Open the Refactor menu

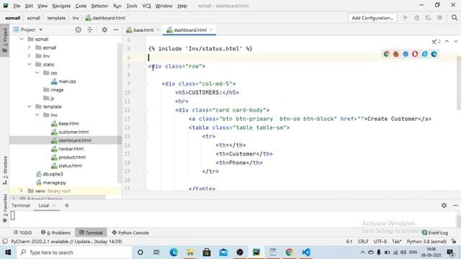pos(99,6)
